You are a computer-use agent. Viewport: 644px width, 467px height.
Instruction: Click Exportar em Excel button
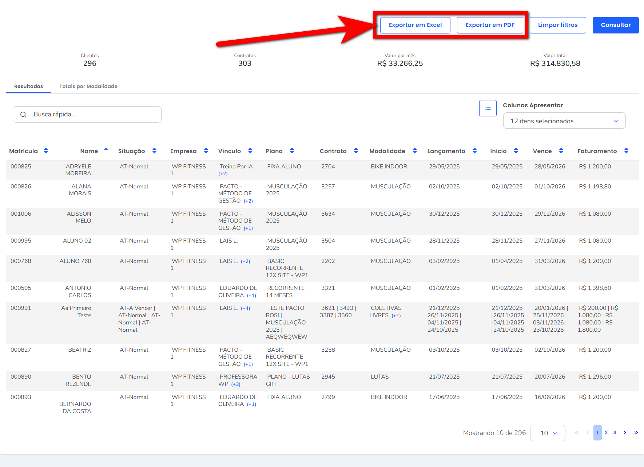[x=415, y=25]
